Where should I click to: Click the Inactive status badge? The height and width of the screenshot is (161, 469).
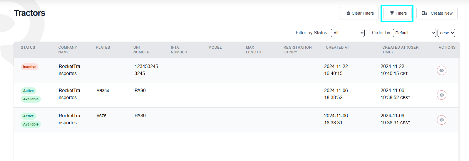[x=30, y=67]
